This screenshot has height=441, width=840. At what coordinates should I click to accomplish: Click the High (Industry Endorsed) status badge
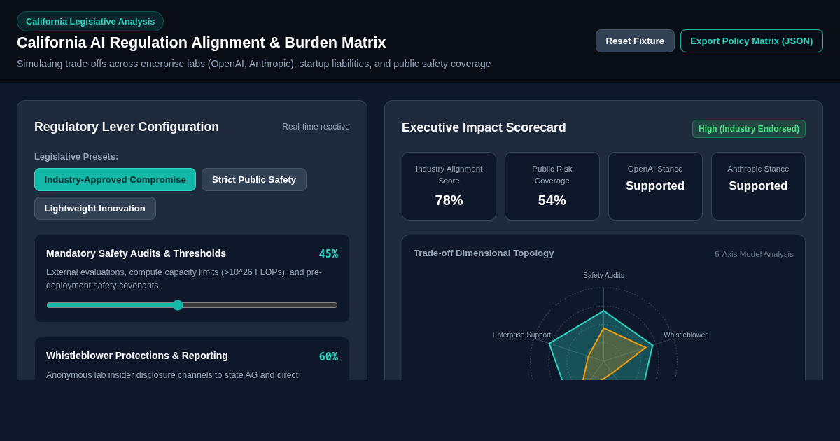(749, 129)
